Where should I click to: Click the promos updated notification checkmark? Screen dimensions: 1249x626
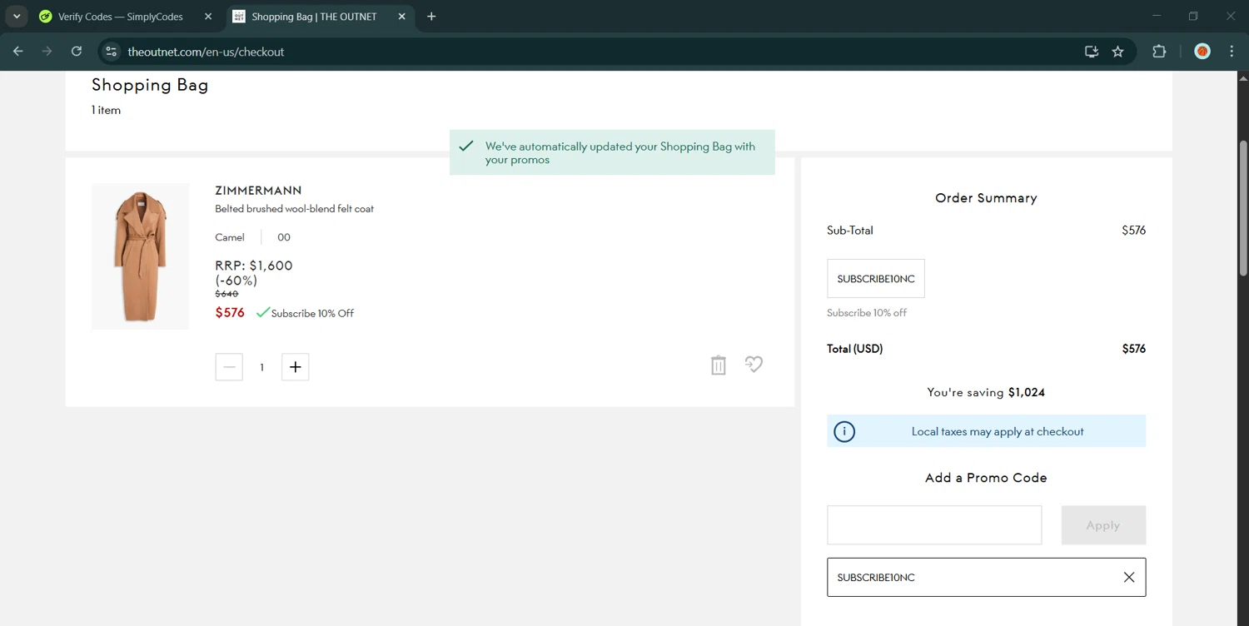click(x=466, y=146)
